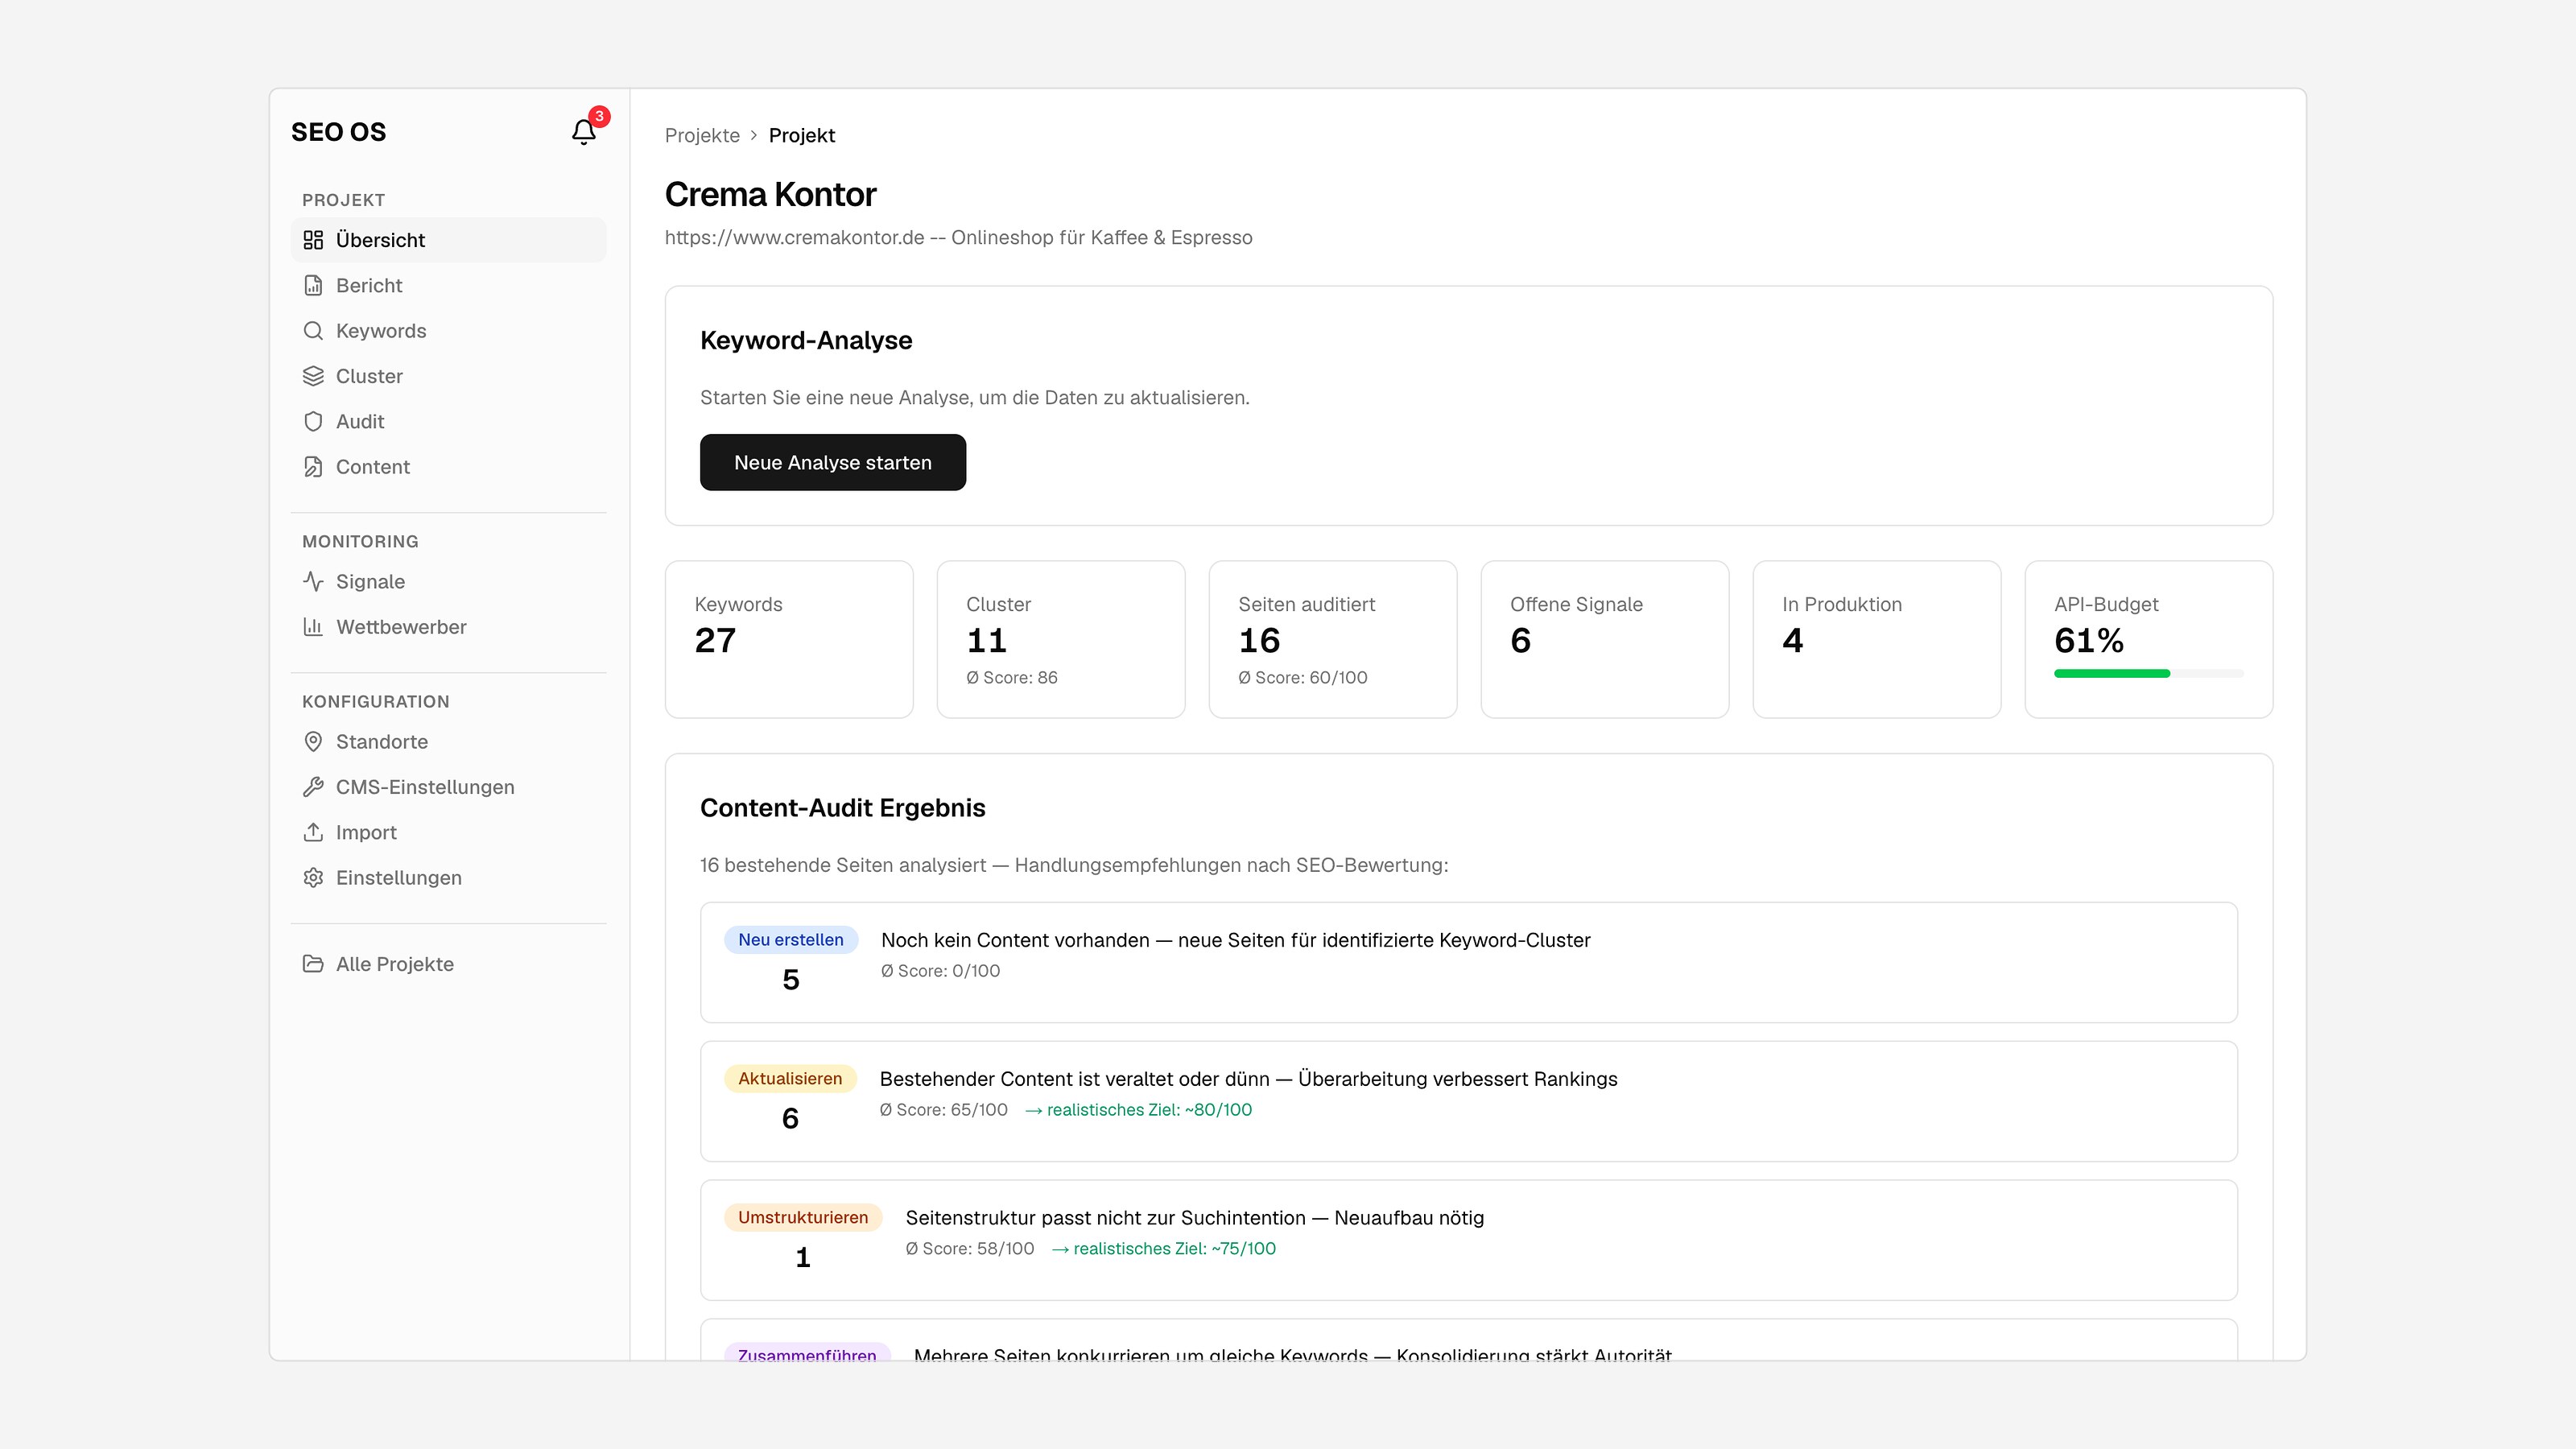Open the Cluster page
Image resolution: width=2576 pixels, height=1449 pixels.
[x=448, y=376]
